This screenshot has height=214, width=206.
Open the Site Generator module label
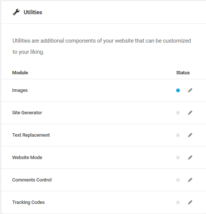[27, 113]
